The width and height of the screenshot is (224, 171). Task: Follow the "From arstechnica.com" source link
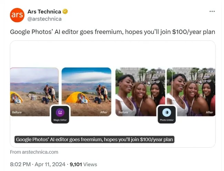34,152
